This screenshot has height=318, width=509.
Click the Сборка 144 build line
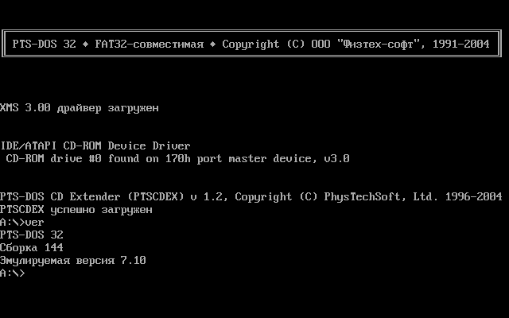32,247
